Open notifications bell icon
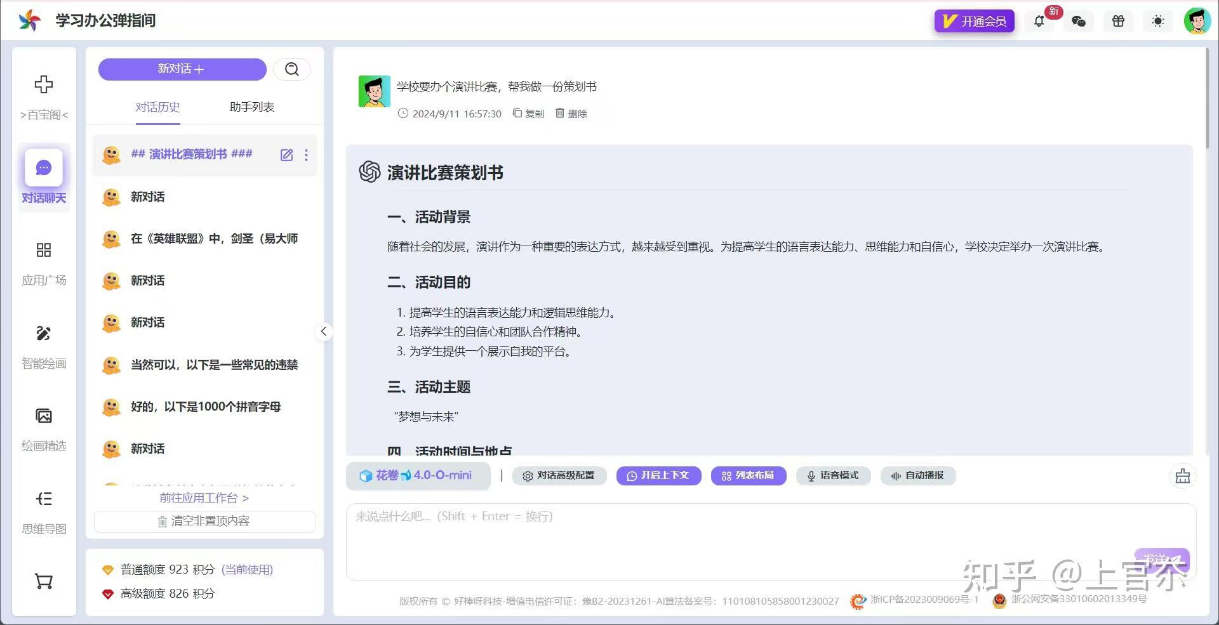 1039,22
